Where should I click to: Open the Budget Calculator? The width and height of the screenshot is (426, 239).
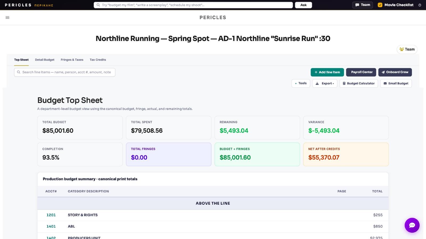pyautogui.click(x=359, y=83)
